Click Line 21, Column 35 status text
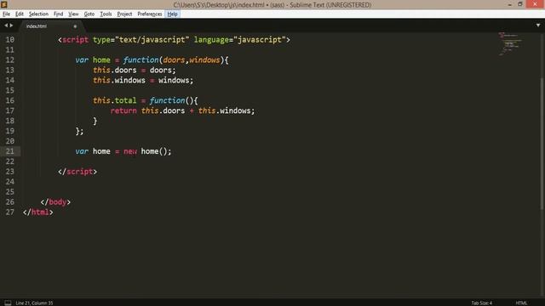545x306 pixels. 34,303
